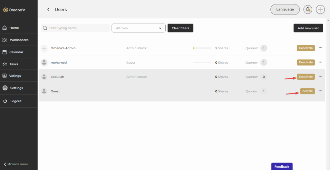Deactivate the Omana'a Admin user
Screen dimensions: 330x170
306,48
